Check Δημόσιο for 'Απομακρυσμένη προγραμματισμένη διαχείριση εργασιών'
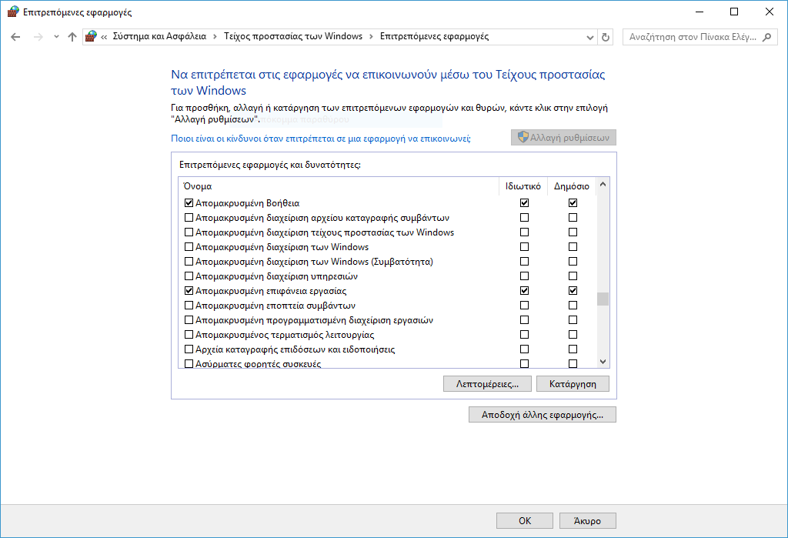The width and height of the screenshot is (788, 538). tap(573, 319)
